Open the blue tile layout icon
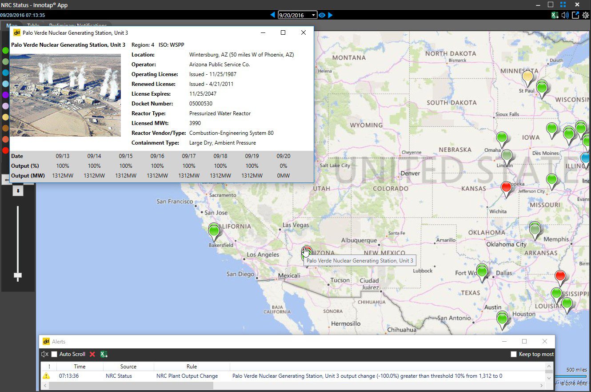Viewport: 591px width, 392px height. pos(563,5)
